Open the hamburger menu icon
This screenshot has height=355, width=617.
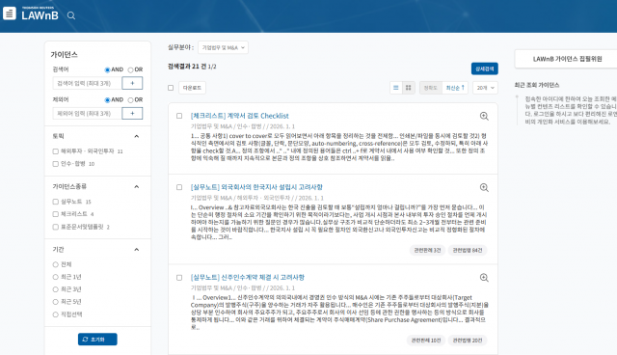click(10, 14)
